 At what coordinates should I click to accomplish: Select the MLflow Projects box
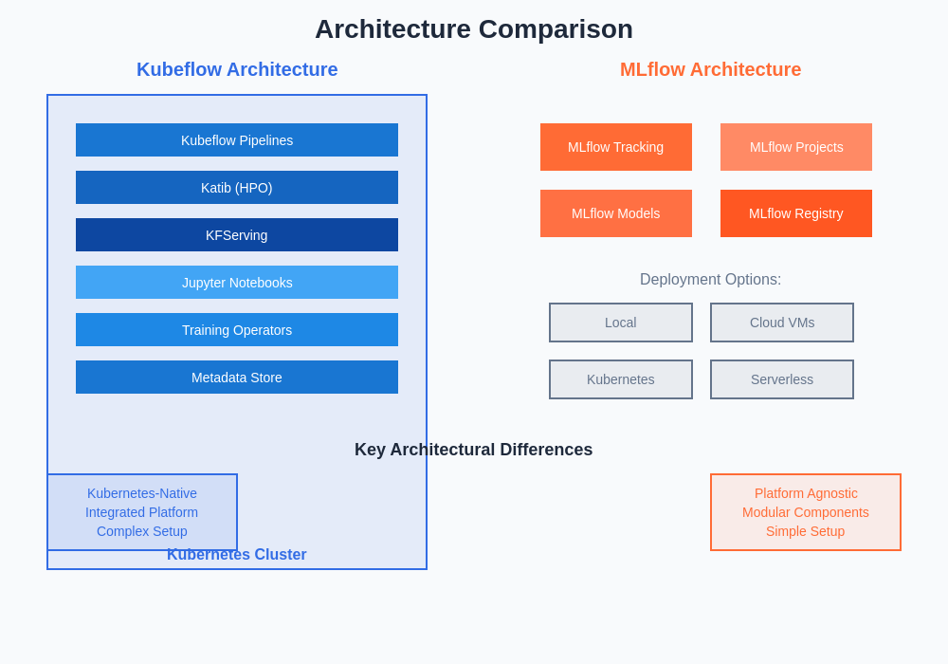(796, 147)
